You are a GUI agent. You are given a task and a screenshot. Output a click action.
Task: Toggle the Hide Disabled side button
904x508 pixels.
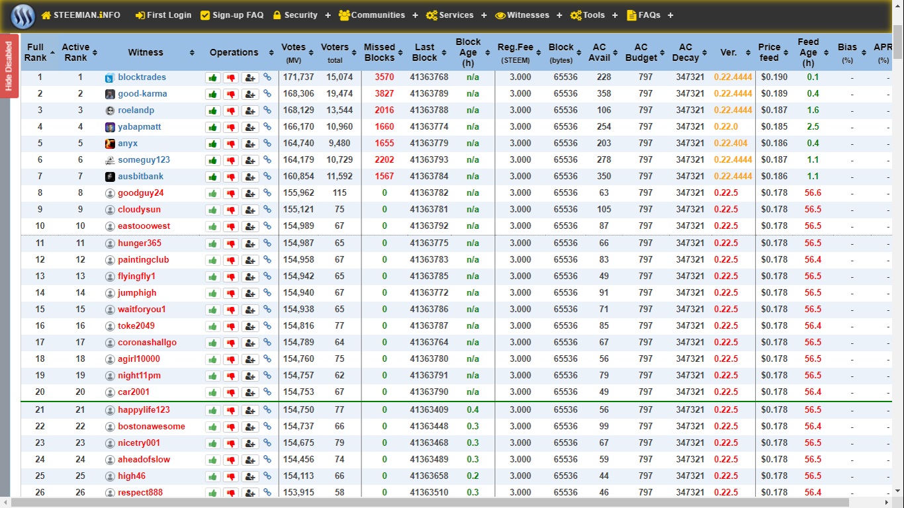tap(9, 65)
